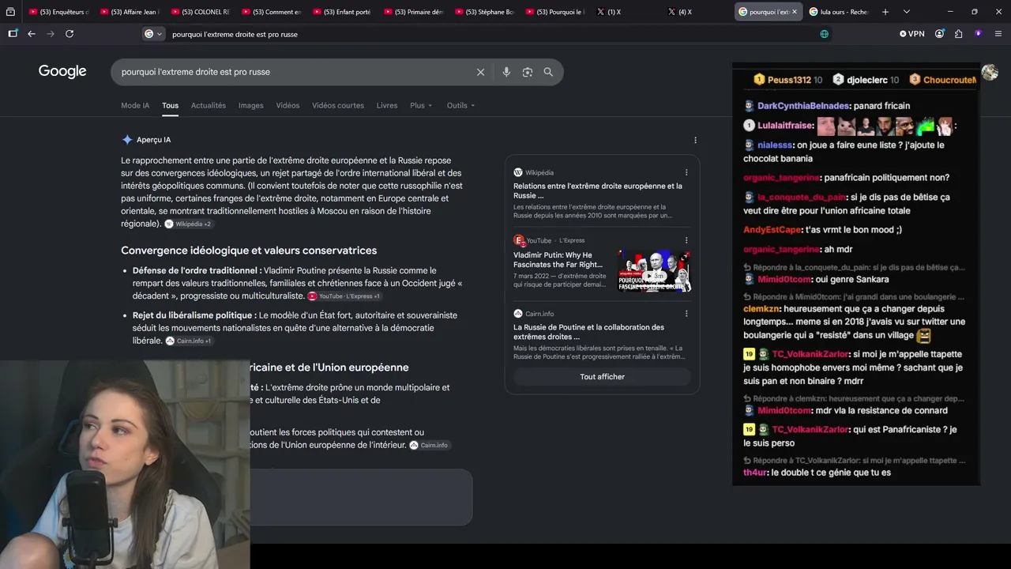1011x569 pixels.
Task: Expand the list all tabs chevron
Action: tap(907, 12)
